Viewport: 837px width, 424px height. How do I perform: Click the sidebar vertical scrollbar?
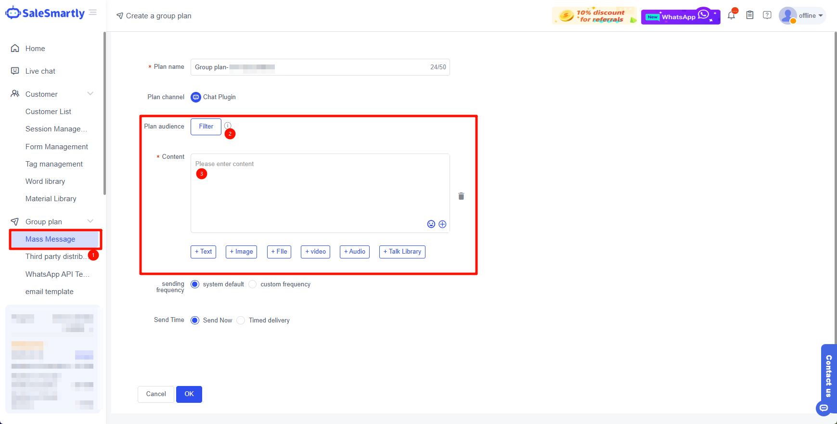pyautogui.click(x=104, y=114)
